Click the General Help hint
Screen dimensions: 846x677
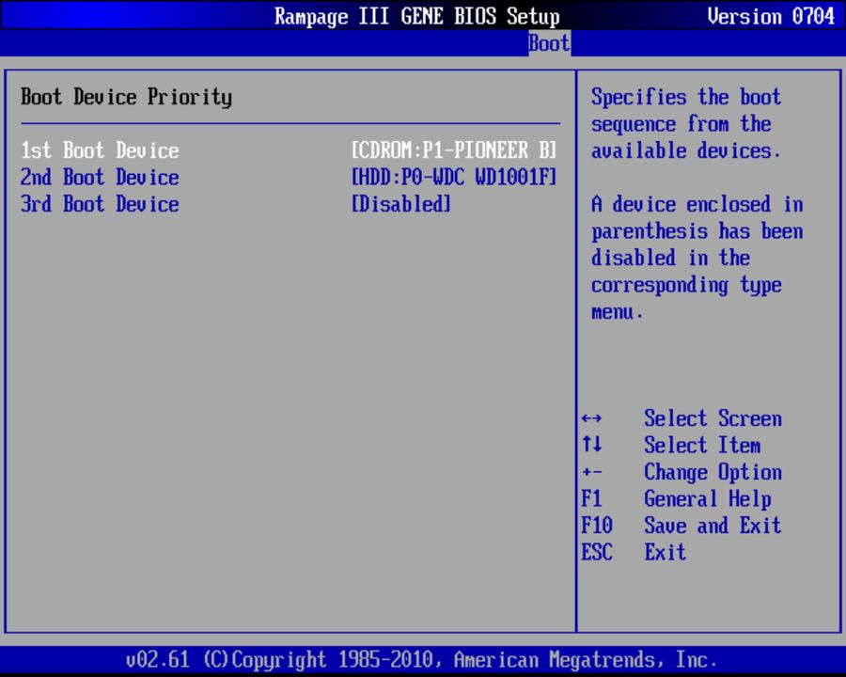click(707, 499)
